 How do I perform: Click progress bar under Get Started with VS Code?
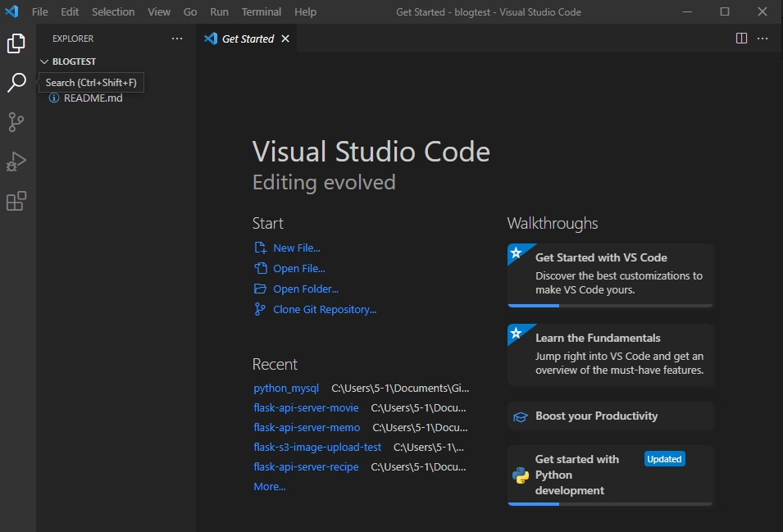(x=610, y=306)
